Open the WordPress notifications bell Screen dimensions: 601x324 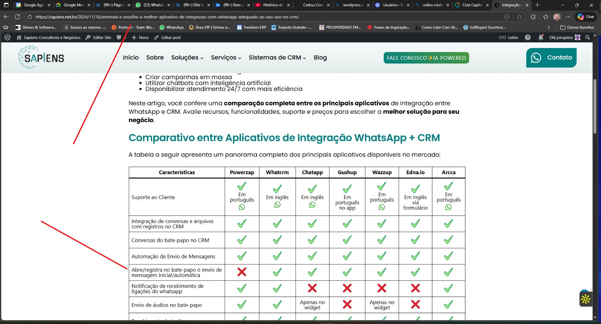[x=541, y=38]
